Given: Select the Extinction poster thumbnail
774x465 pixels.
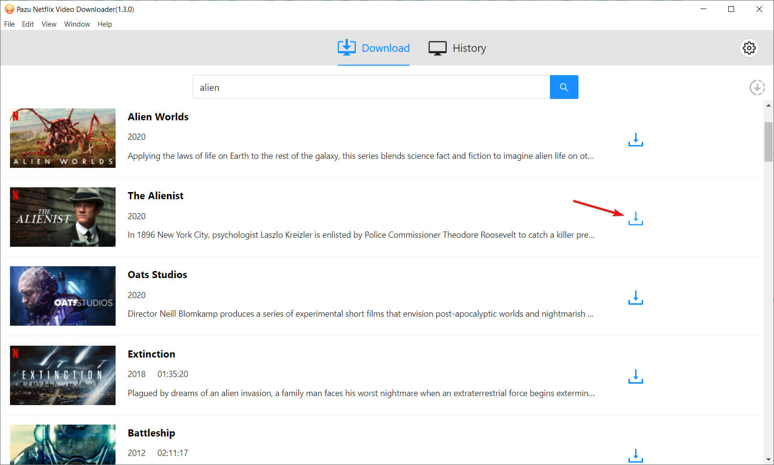Looking at the screenshot, I should 63,375.
